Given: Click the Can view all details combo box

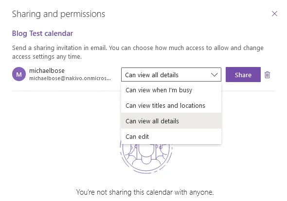Looking at the screenshot, I should (x=171, y=75).
